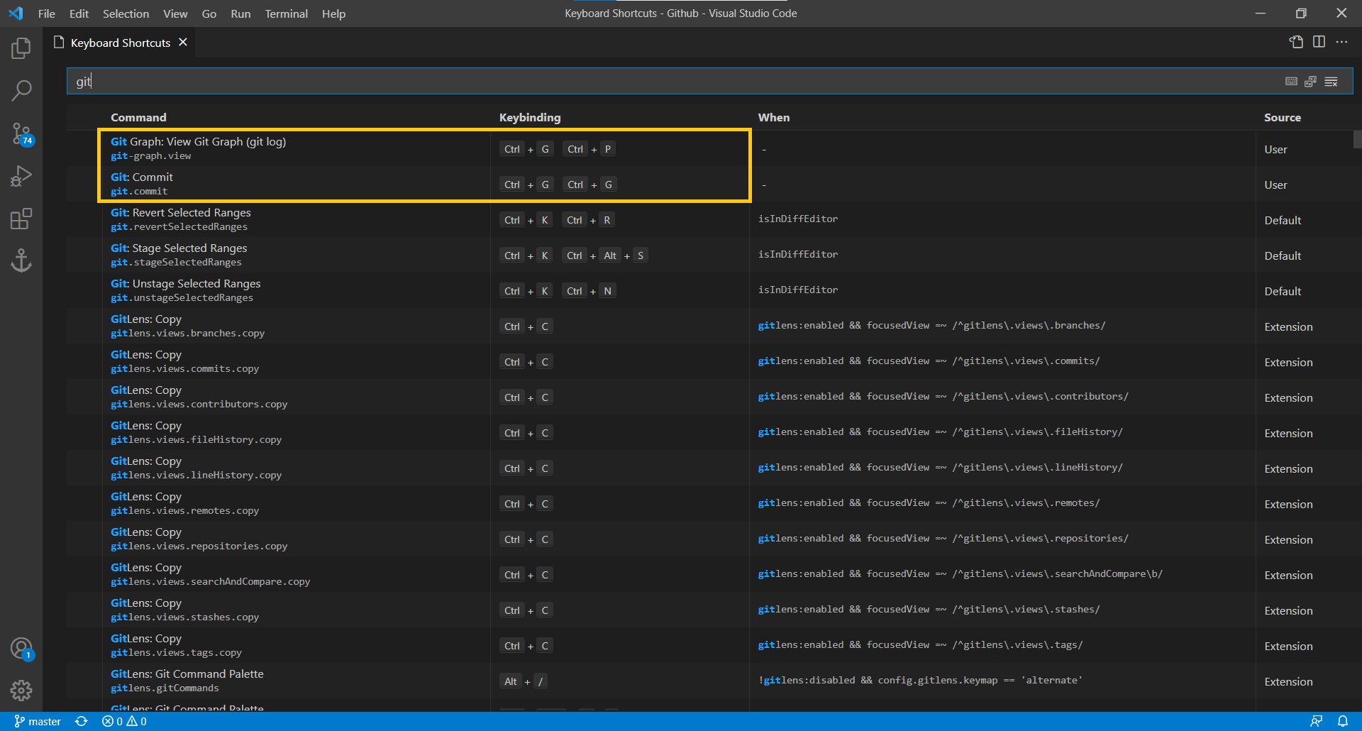Toggle Sort by Precedence icon
Screen dimensions: 1362x731
point(1310,82)
